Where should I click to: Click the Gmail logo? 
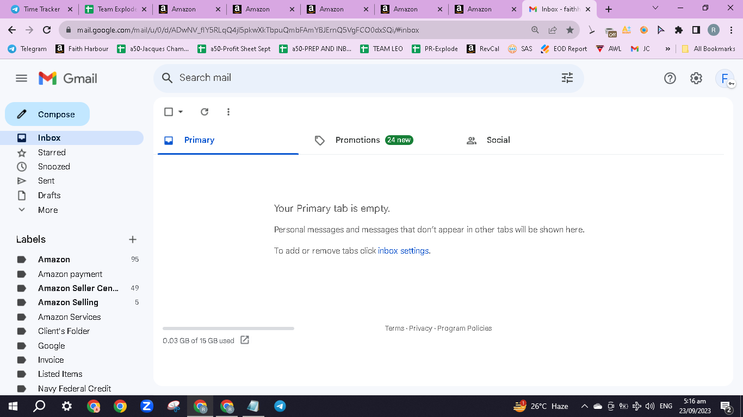click(68, 78)
